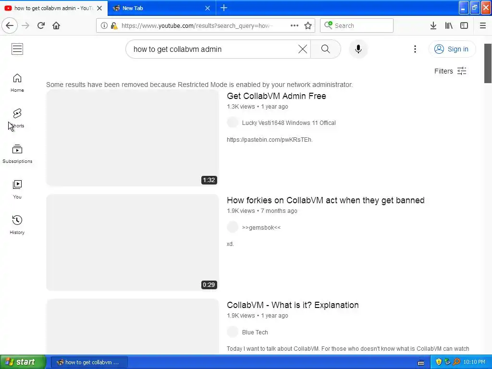Click the browser forward arrow
492x369 pixels.
[x=25, y=25]
